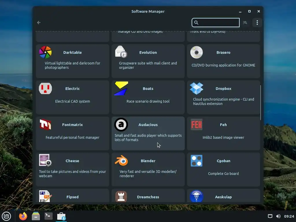
Task: Click the Feh red letters icon
Action: click(197, 125)
